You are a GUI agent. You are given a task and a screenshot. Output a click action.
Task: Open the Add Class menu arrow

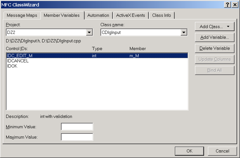(x=228, y=26)
